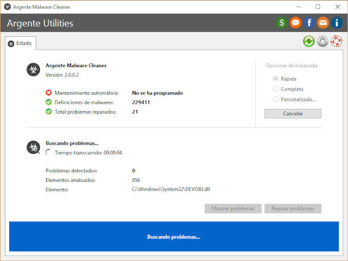
Task: Click the Problemas detectados label
Action: [x=72, y=171]
